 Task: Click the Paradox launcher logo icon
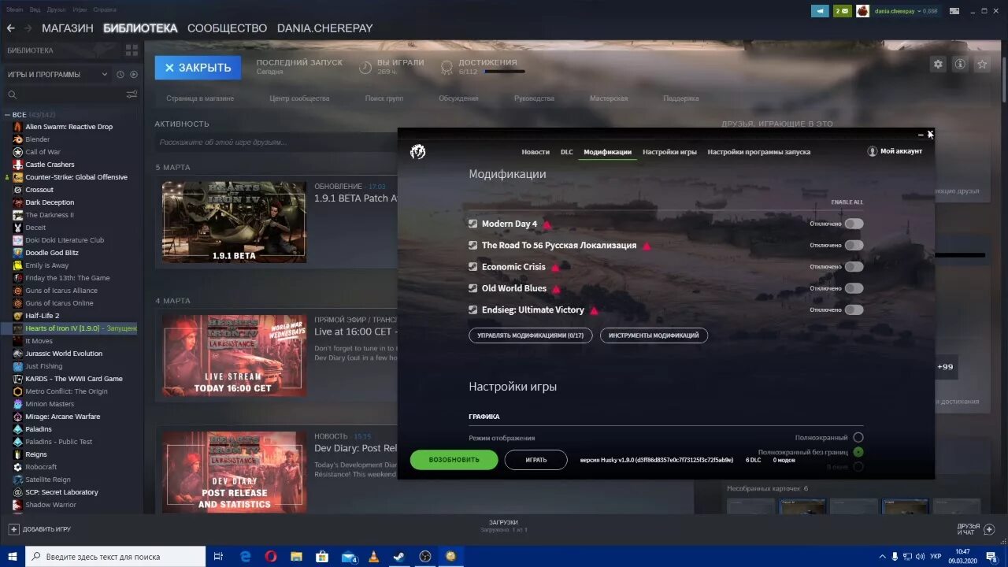click(418, 151)
